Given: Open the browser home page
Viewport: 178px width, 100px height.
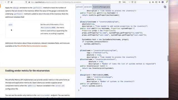Looking at the screenshot, I should pyautogui.click(x=12, y=2).
